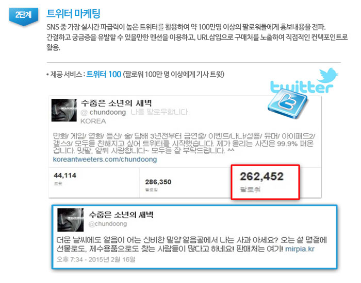The width and height of the screenshot is (361, 283).
Task: Click the 나를 팔로우합니다 follows-you label
Action: coord(159,112)
